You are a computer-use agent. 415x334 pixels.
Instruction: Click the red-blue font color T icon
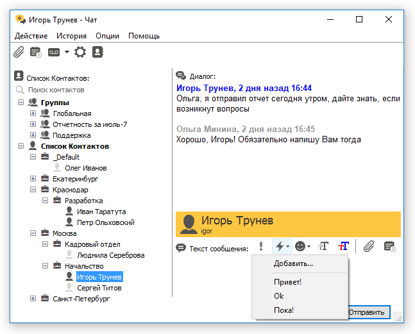pos(344,246)
